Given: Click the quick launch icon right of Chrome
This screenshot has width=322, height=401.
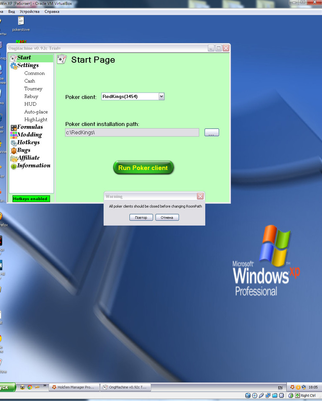Looking at the screenshot, I should coord(37,387).
